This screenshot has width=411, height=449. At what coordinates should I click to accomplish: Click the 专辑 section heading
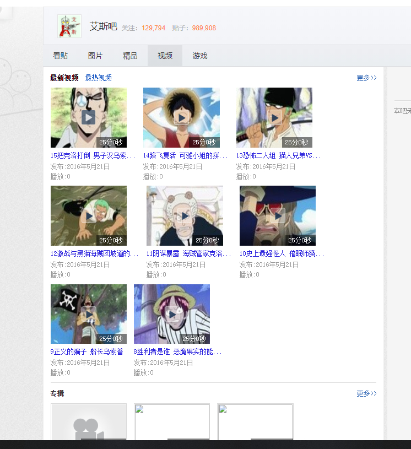click(x=57, y=393)
